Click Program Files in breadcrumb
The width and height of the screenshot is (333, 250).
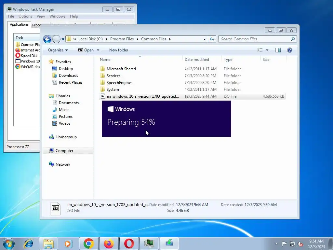click(122, 39)
